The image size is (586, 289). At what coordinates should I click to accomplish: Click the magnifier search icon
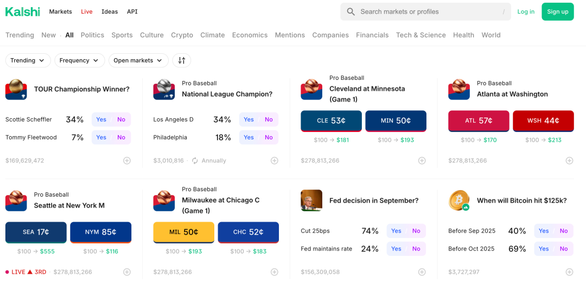tap(351, 11)
